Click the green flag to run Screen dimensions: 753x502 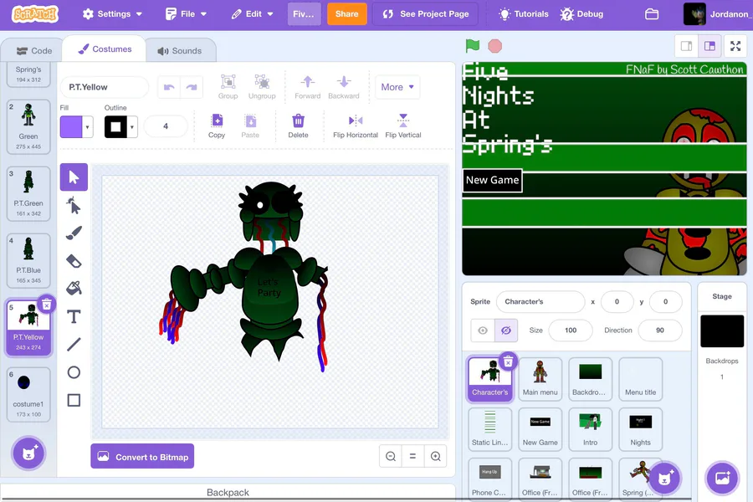pos(473,46)
